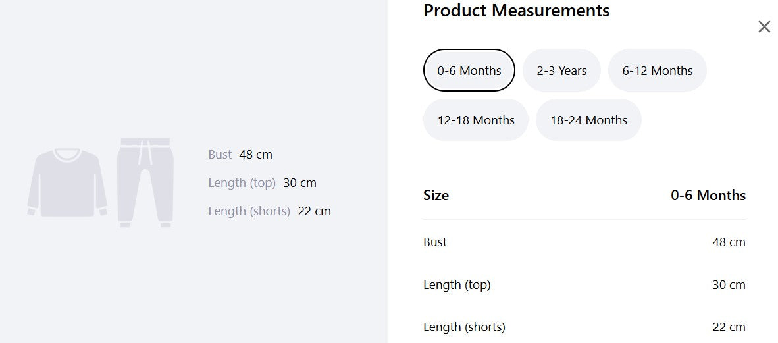Image resolution: width=778 pixels, height=343 pixels.
Task: Click the 0-6 Months table header value
Action: pyautogui.click(x=708, y=195)
